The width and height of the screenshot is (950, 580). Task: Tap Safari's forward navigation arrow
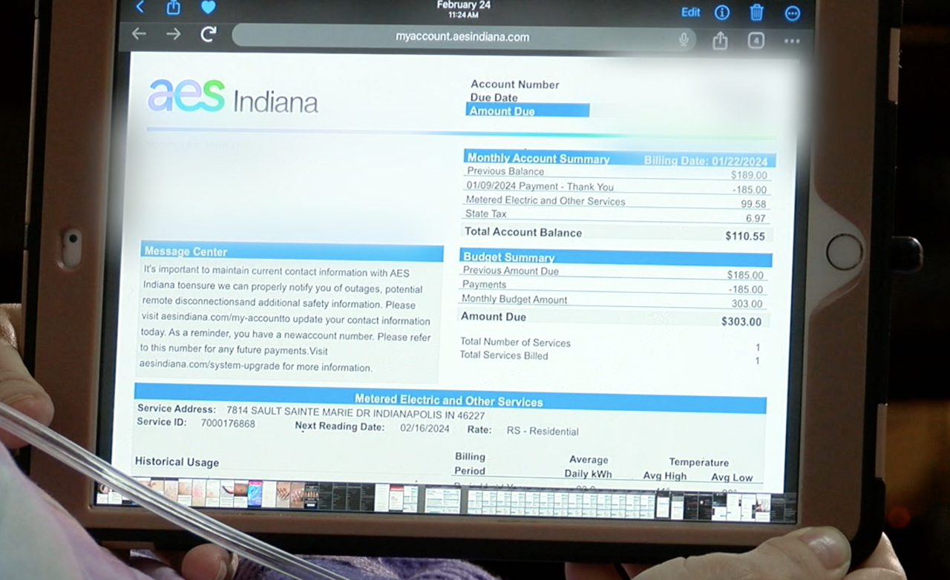click(173, 33)
